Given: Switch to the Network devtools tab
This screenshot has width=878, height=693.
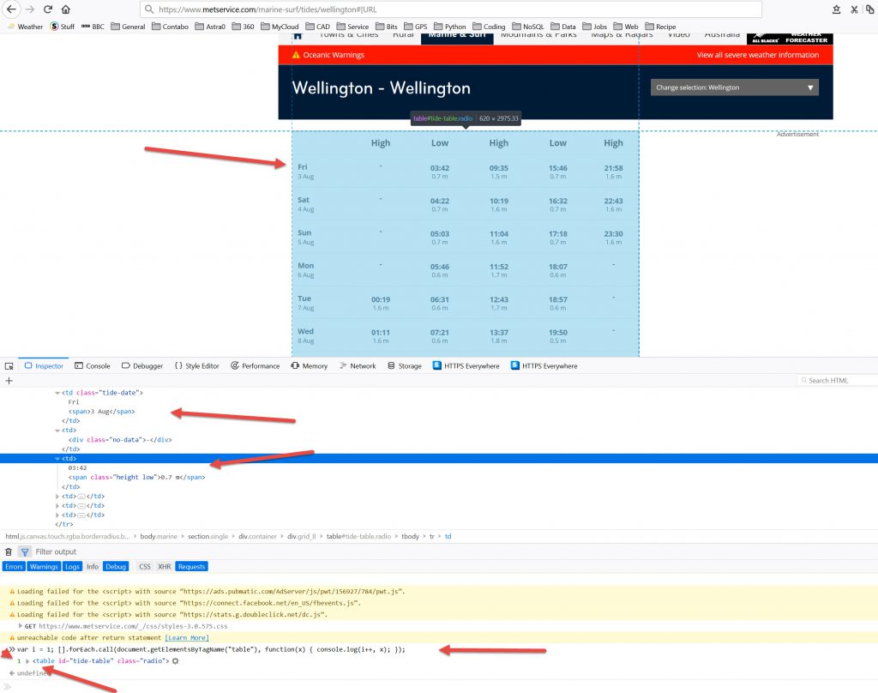Looking at the screenshot, I should point(357,365).
